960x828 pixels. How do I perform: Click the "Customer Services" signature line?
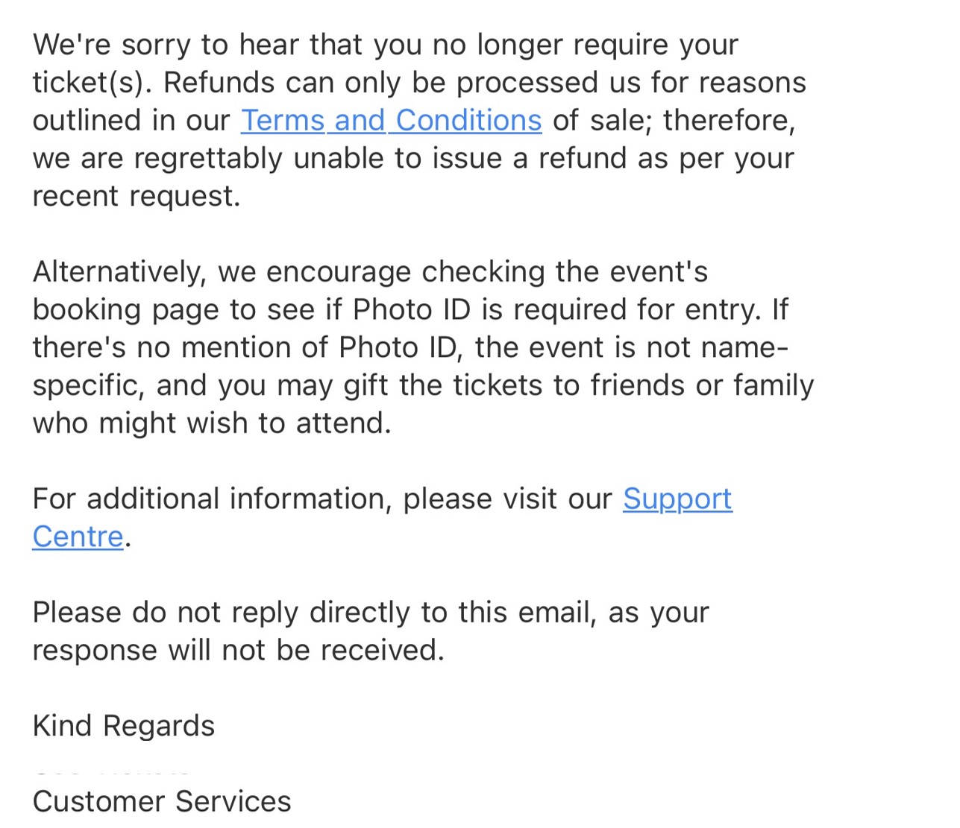click(162, 802)
